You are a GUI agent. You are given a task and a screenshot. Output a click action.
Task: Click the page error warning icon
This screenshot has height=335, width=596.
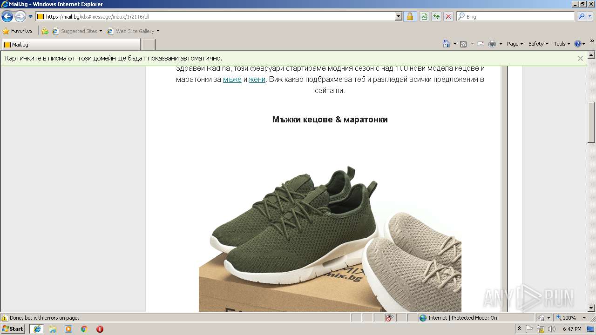5,318
